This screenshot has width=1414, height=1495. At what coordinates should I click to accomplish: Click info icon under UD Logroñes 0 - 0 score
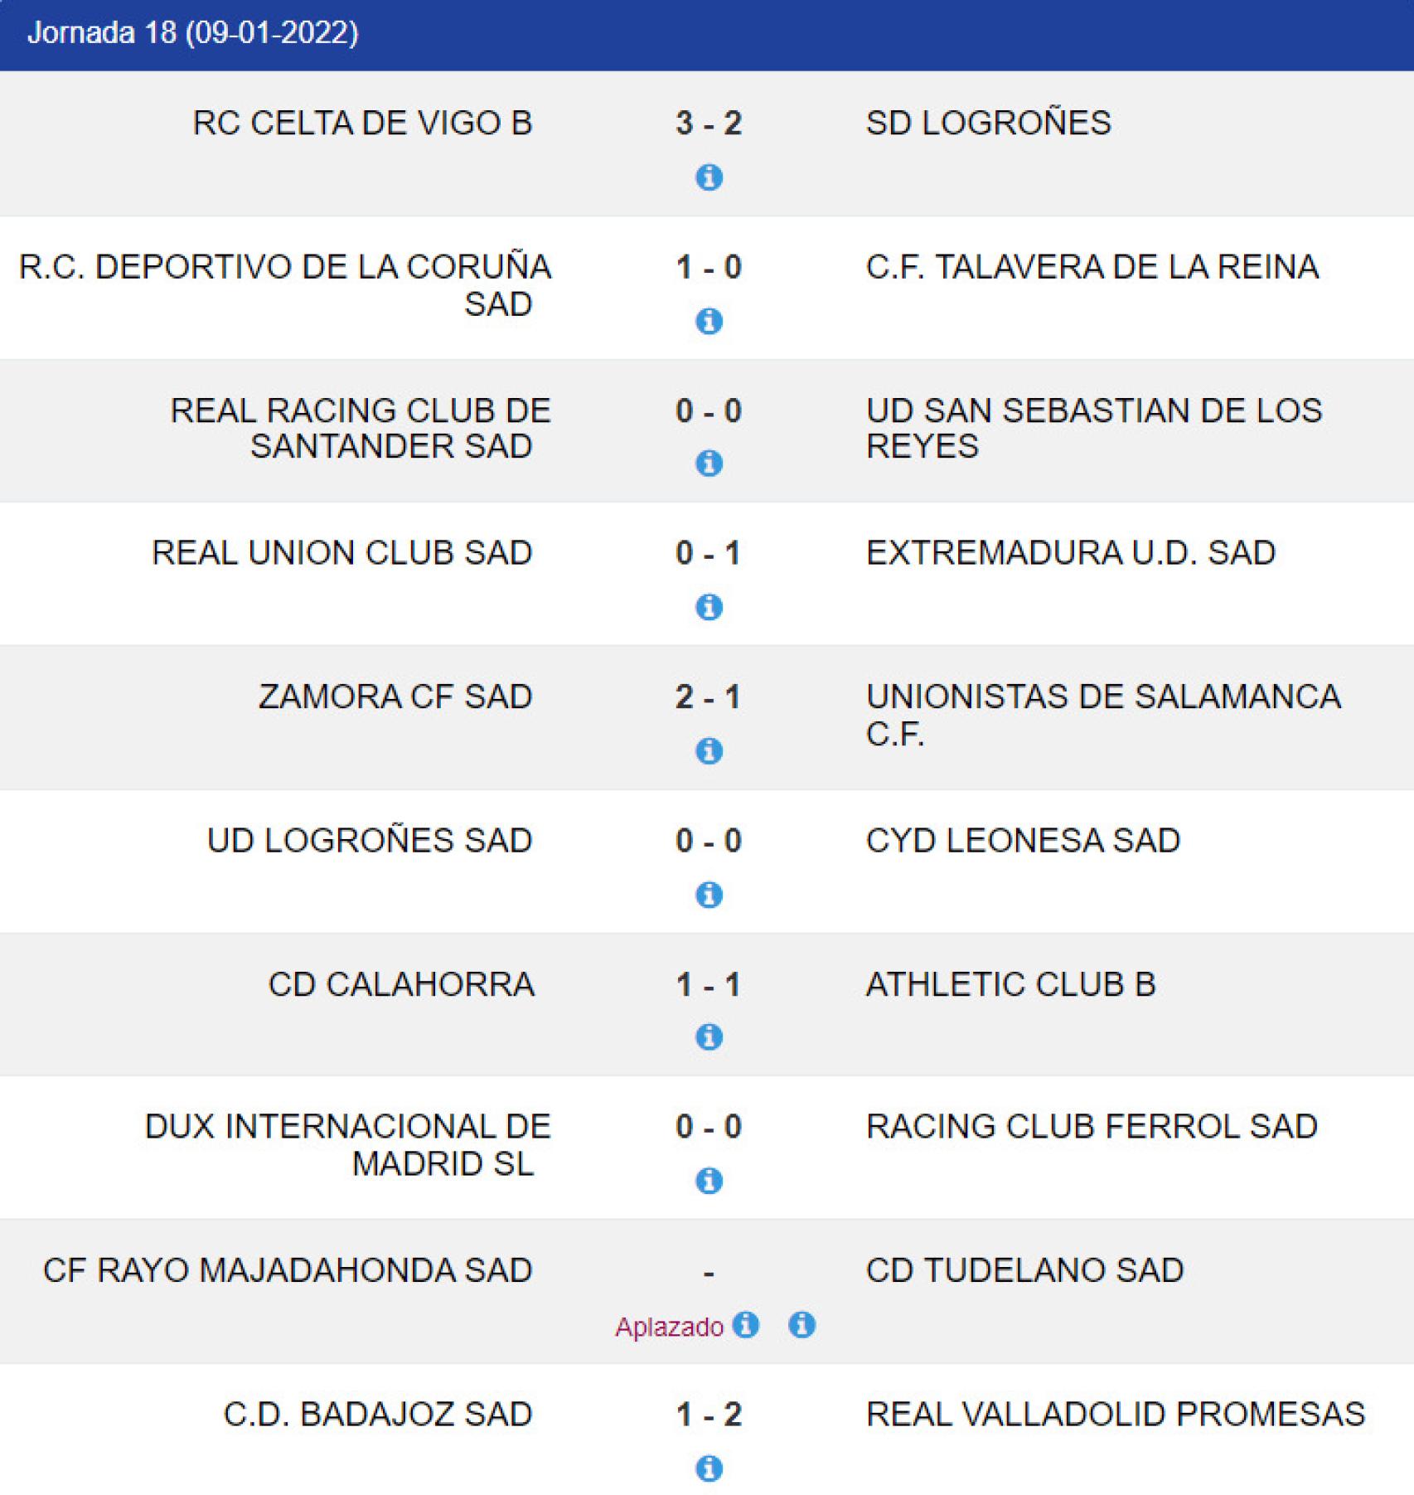[x=709, y=895]
